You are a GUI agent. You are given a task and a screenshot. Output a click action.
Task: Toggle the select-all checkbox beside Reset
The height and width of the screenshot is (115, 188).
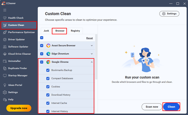click(42, 38)
